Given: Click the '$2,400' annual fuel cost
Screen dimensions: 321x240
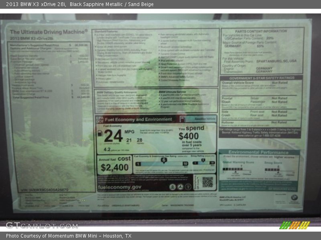Looking at the screenshot, I should [114, 168].
